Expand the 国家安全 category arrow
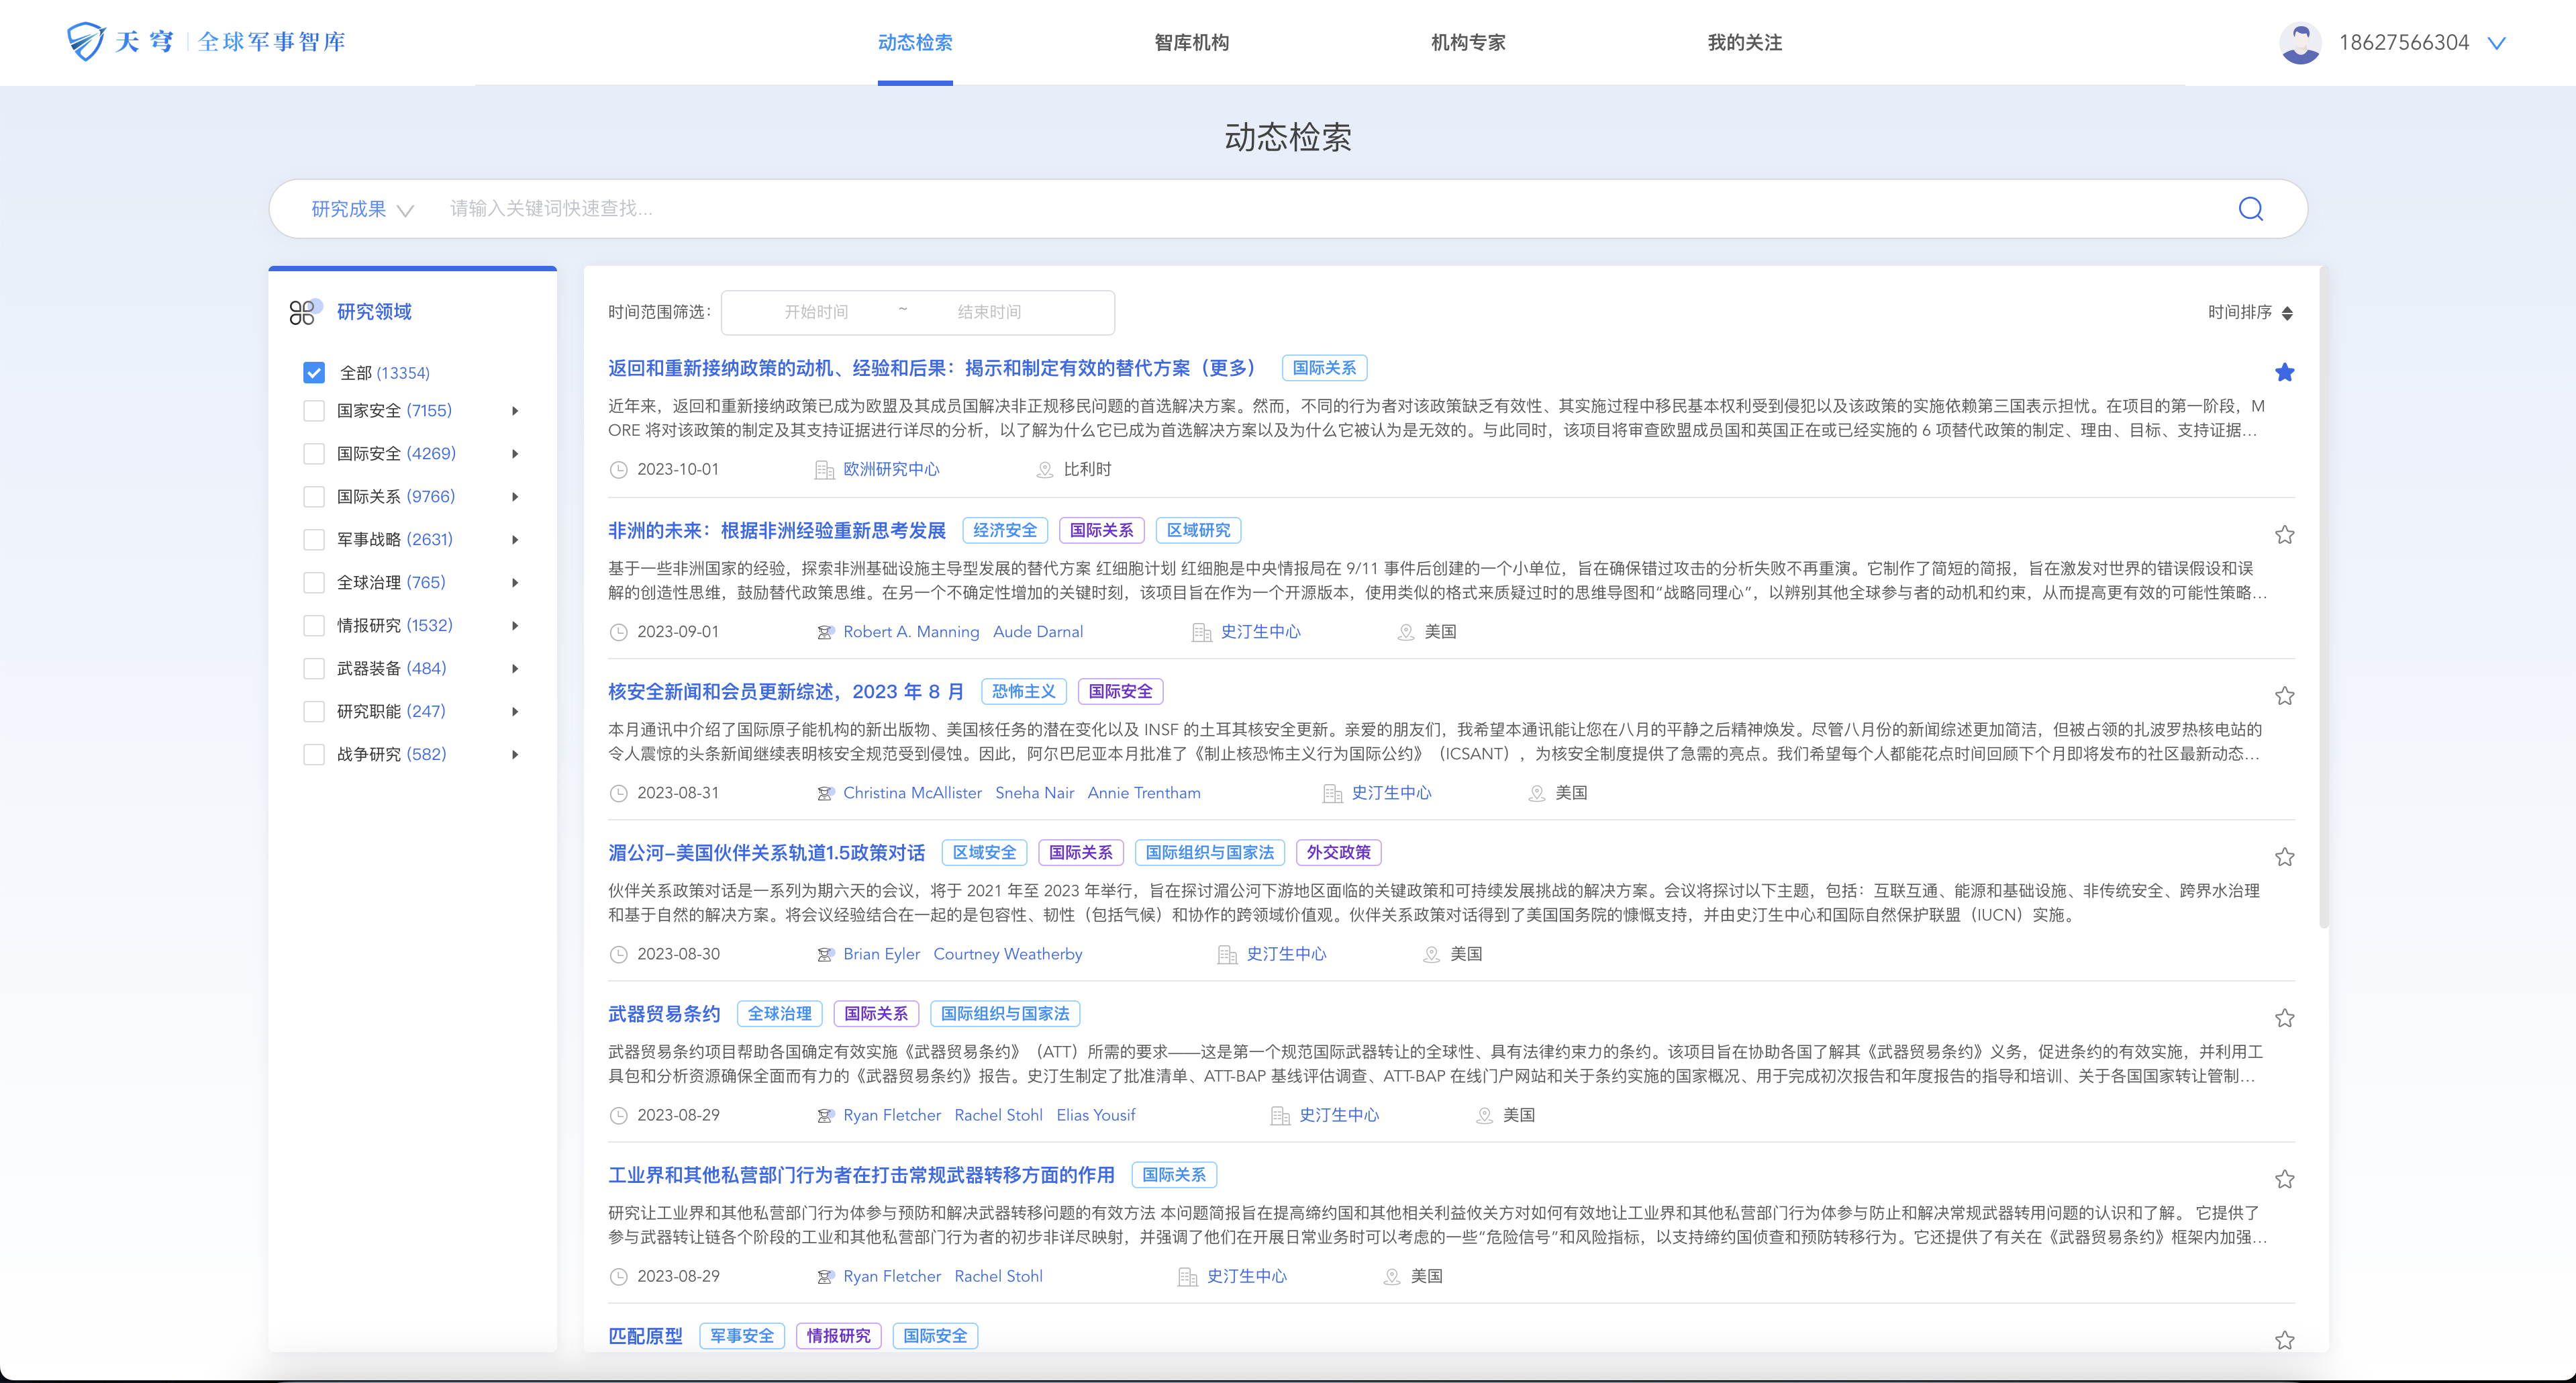This screenshot has width=2576, height=1383. (x=515, y=411)
